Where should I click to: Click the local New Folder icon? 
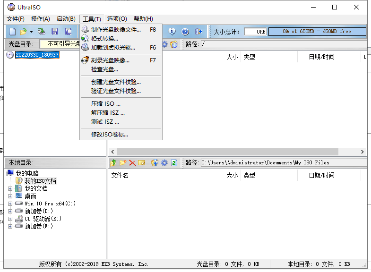tap(123, 162)
